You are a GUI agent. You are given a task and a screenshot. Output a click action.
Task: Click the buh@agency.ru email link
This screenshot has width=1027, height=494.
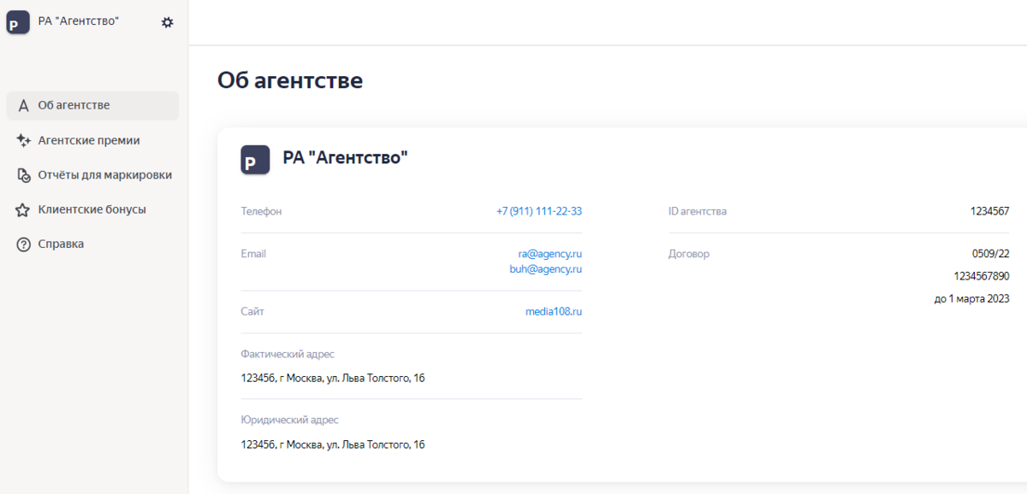[x=546, y=269]
